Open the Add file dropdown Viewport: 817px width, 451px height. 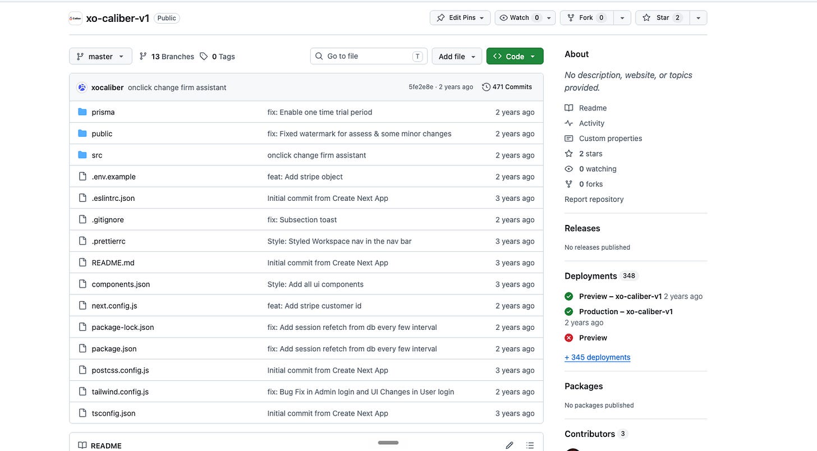click(x=457, y=56)
